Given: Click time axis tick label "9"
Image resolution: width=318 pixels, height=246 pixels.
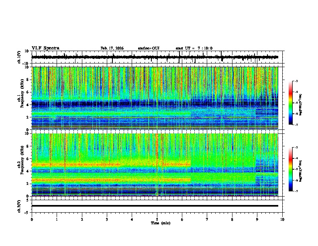Looking at the screenshot, I should click(257, 219).
